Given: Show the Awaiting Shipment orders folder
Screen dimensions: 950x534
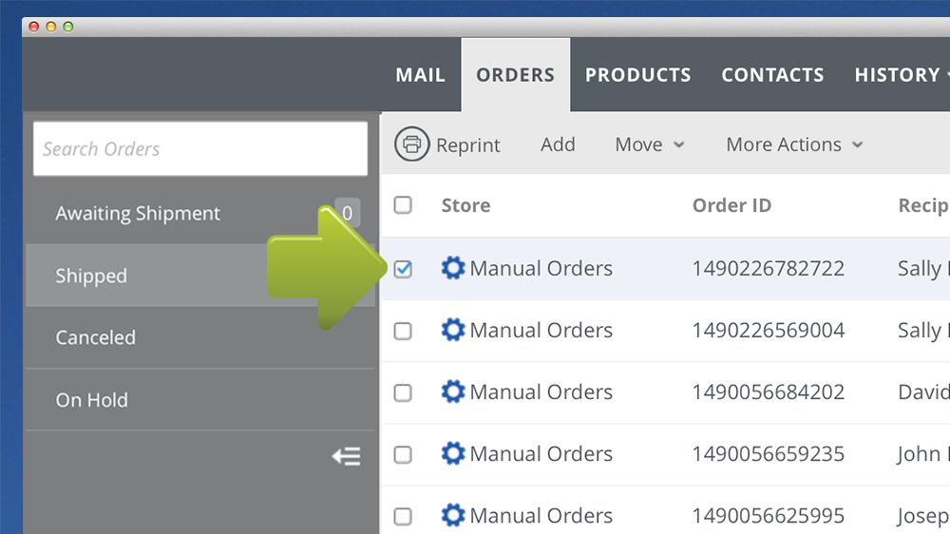Looking at the screenshot, I should [138, 214].
